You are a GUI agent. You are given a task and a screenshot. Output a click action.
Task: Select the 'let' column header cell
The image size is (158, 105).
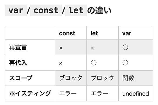(102, 33)
